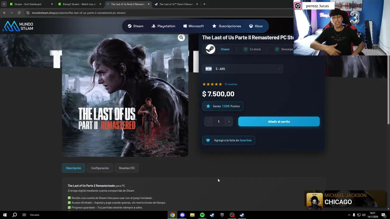Screen dimensions: 390x219
Task: Open volume control in system tray
Action: [363, 215]
